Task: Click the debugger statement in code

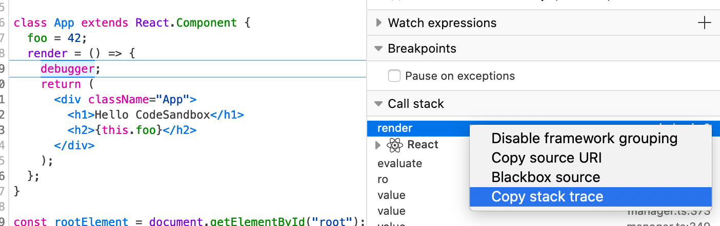Action: coord(68,69)
